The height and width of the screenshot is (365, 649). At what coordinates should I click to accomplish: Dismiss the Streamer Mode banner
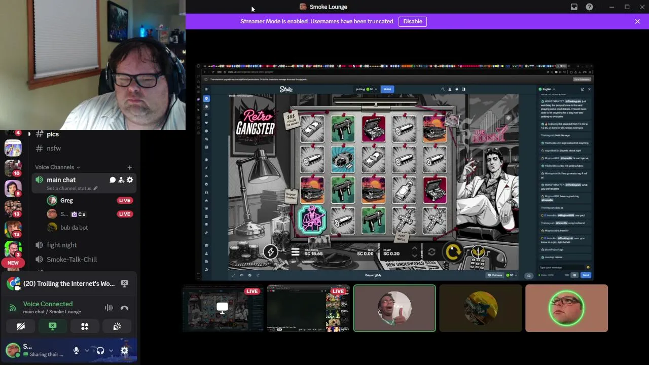point(637,21)
